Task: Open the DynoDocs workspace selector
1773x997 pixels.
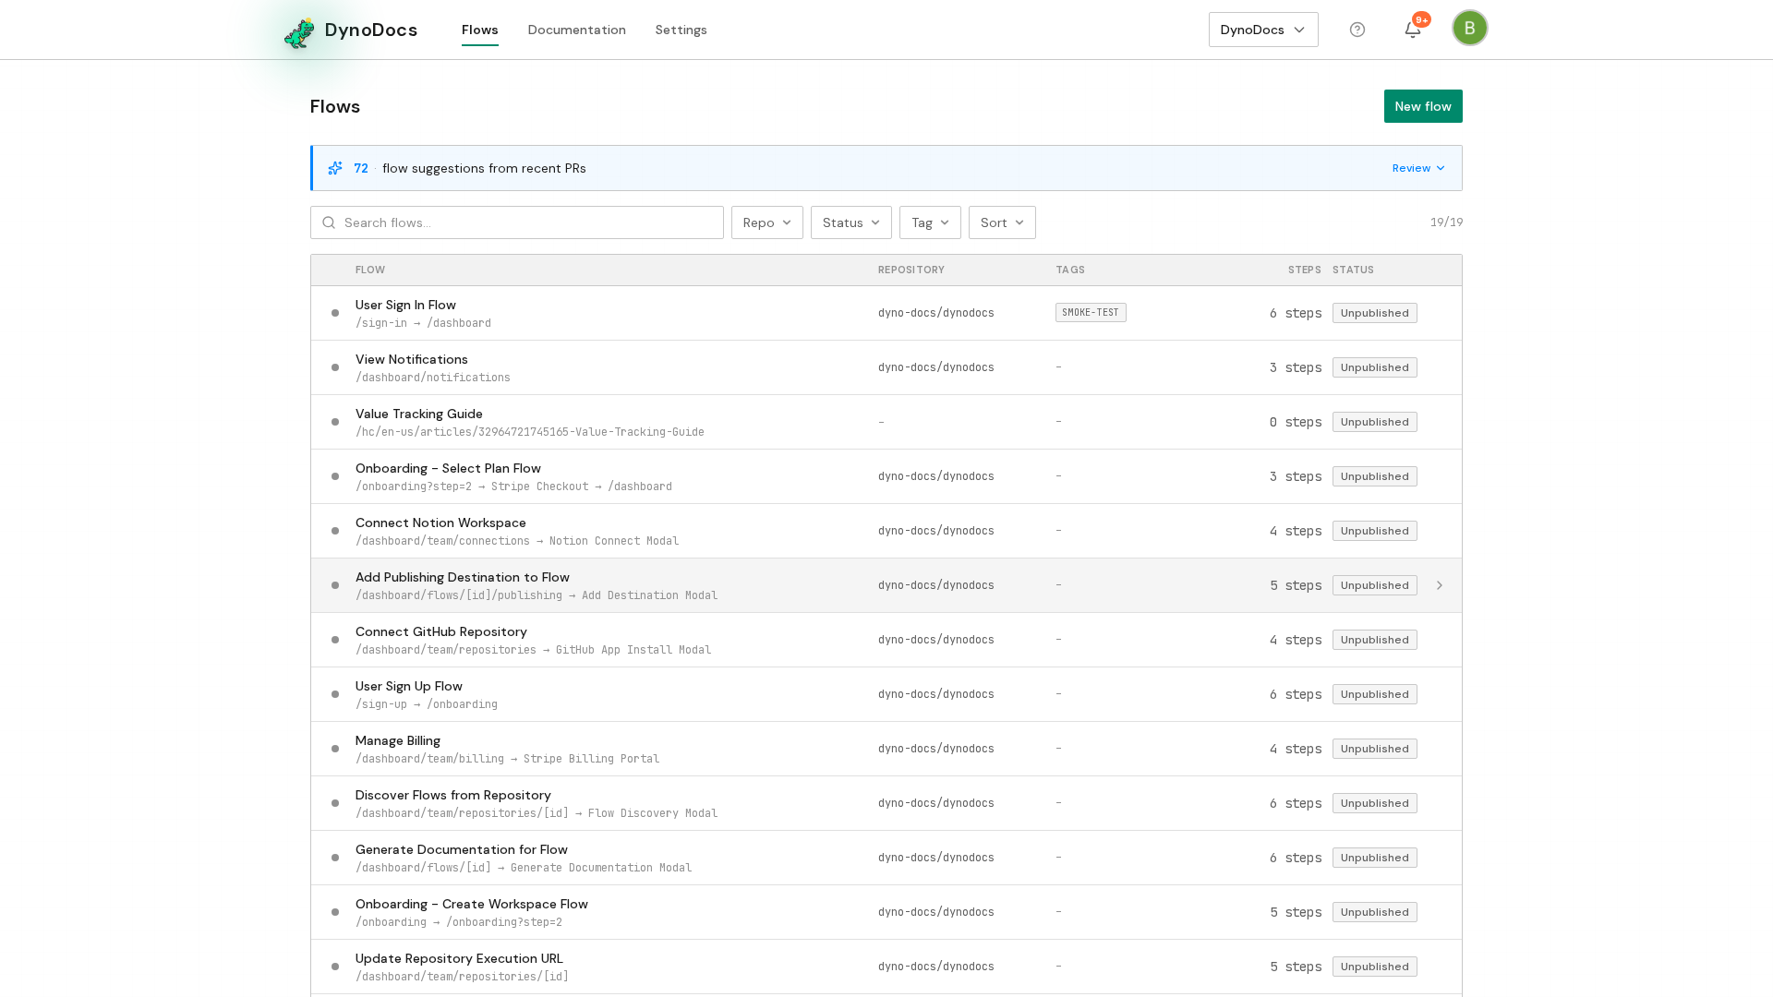Action: tap(1263, 30)
